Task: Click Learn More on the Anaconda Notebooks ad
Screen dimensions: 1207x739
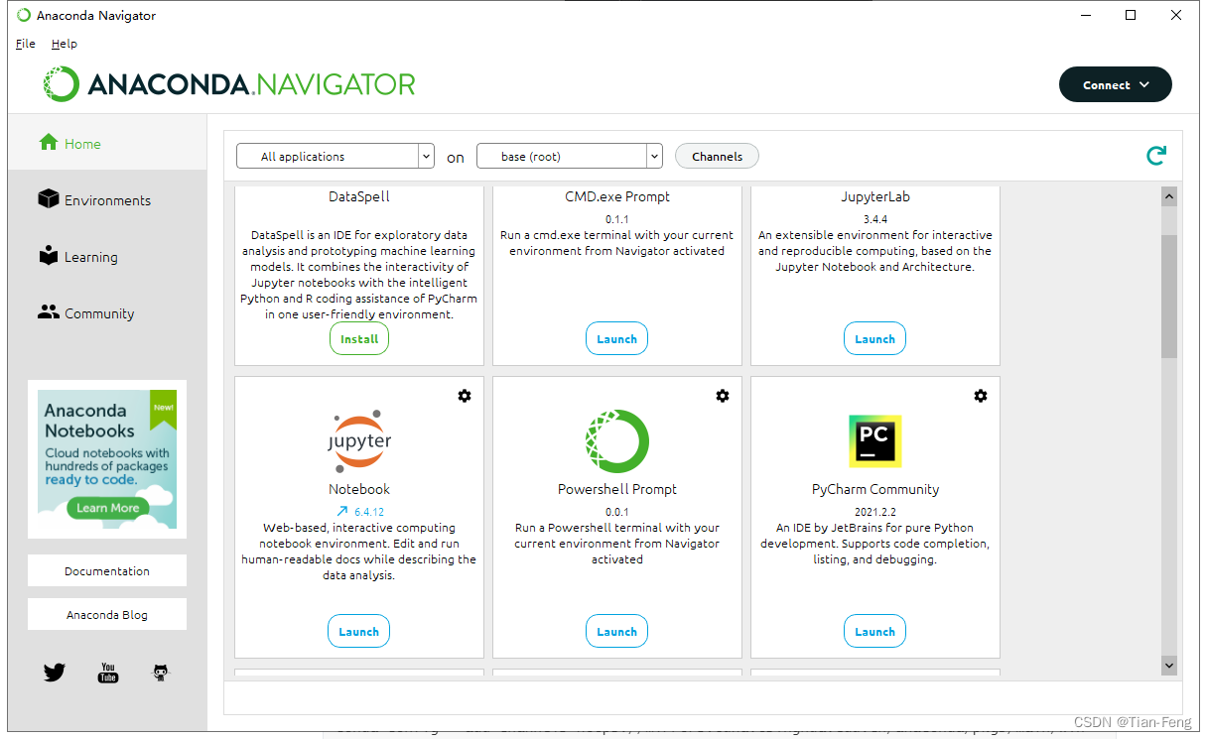Action: pyautogui.click(x=108, y=508)
